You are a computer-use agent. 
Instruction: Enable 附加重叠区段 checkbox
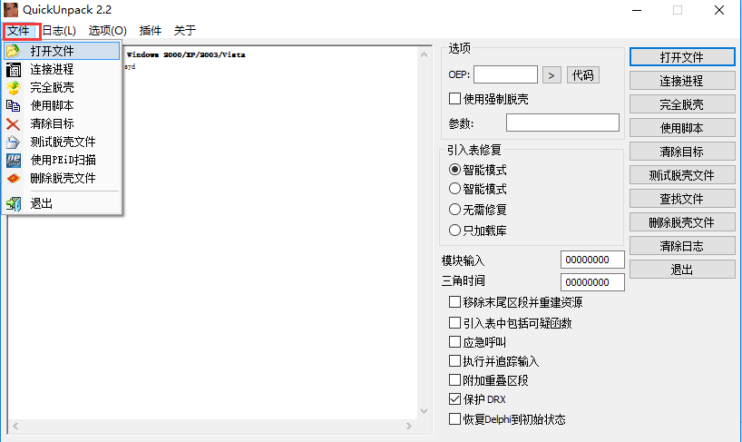click(454, 380)
